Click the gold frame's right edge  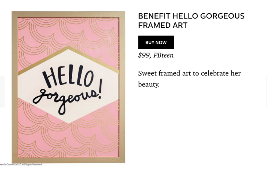pos(122,87)
